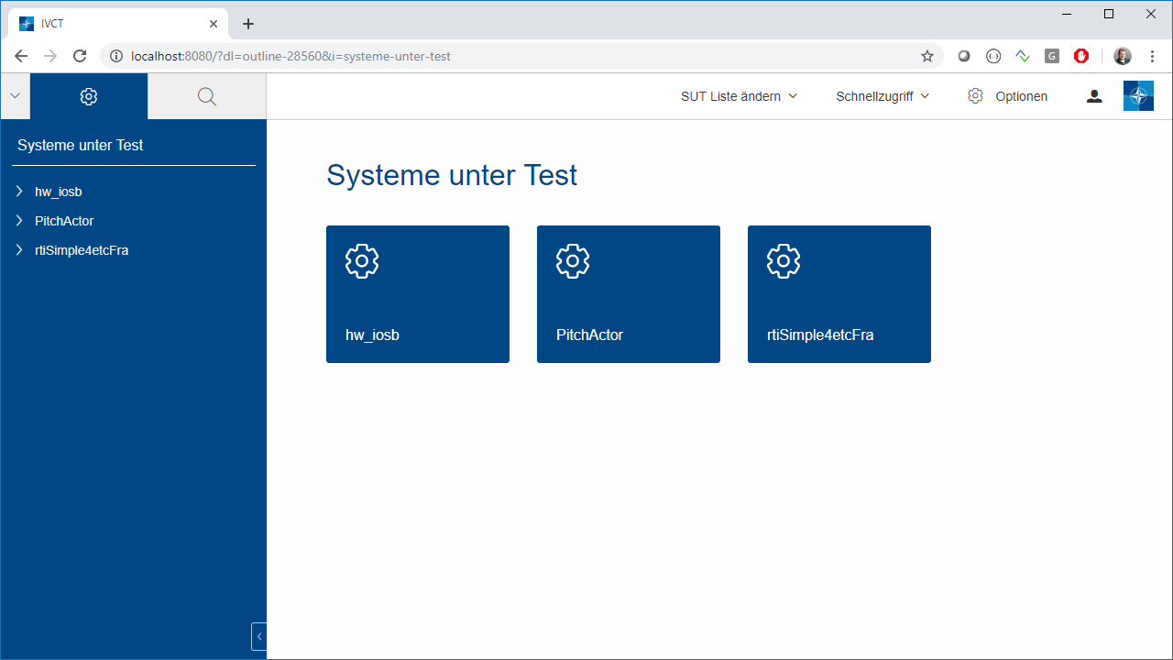
Task: Open the SUT Liste ändern menu
Action: coord(739,96)
